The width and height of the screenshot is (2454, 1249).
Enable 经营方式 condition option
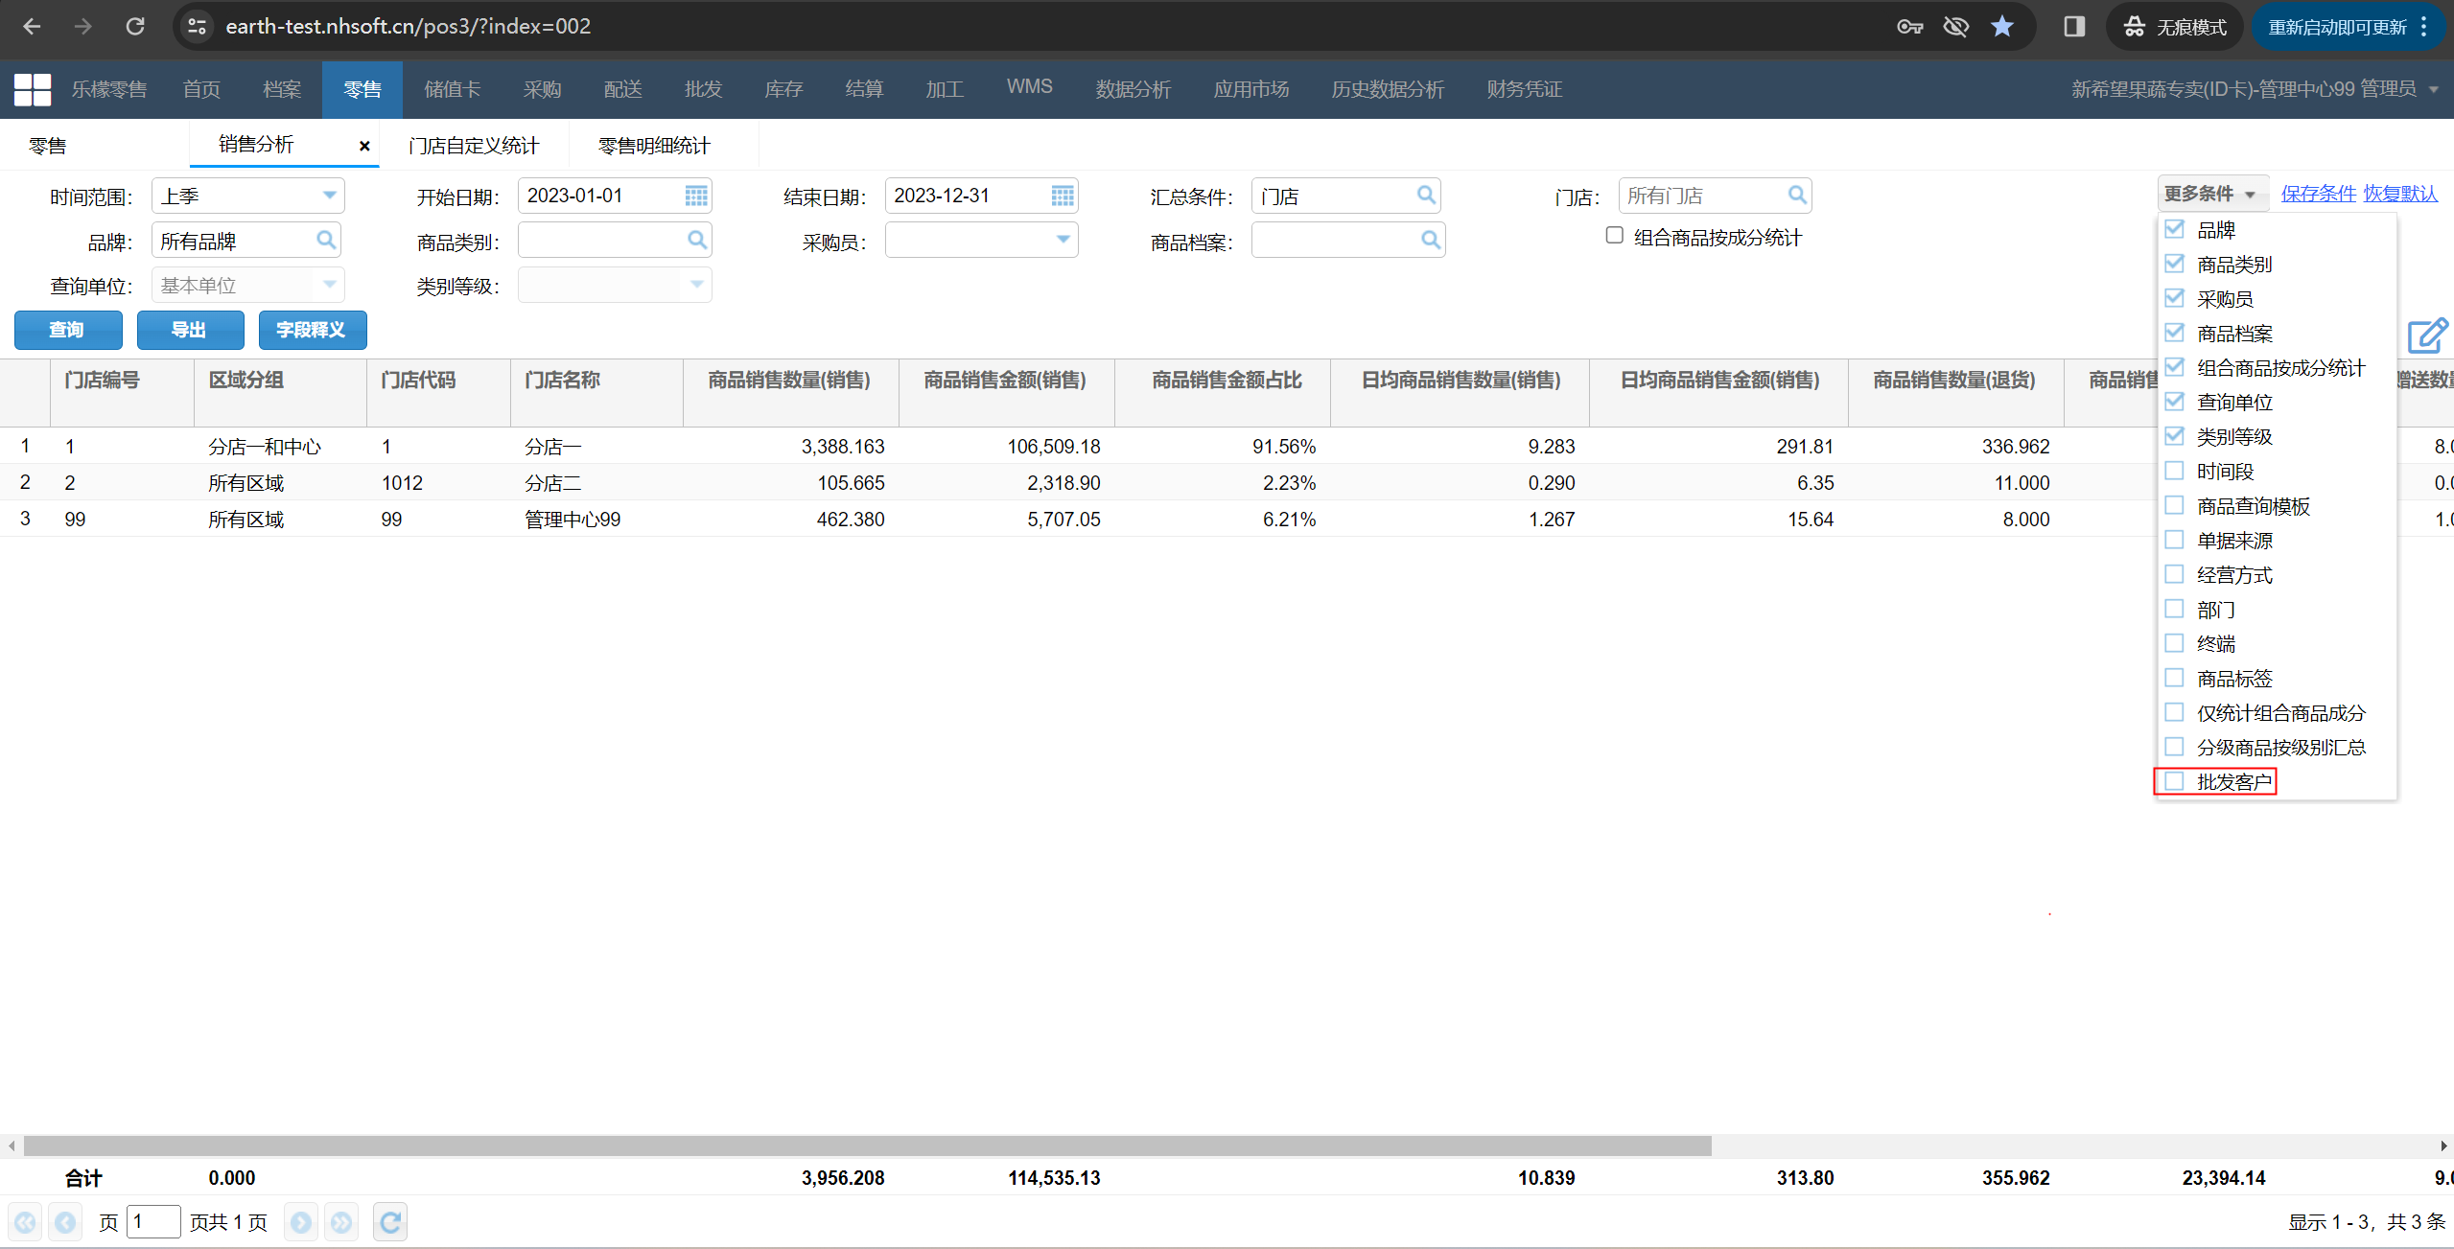pos(2175,574)
